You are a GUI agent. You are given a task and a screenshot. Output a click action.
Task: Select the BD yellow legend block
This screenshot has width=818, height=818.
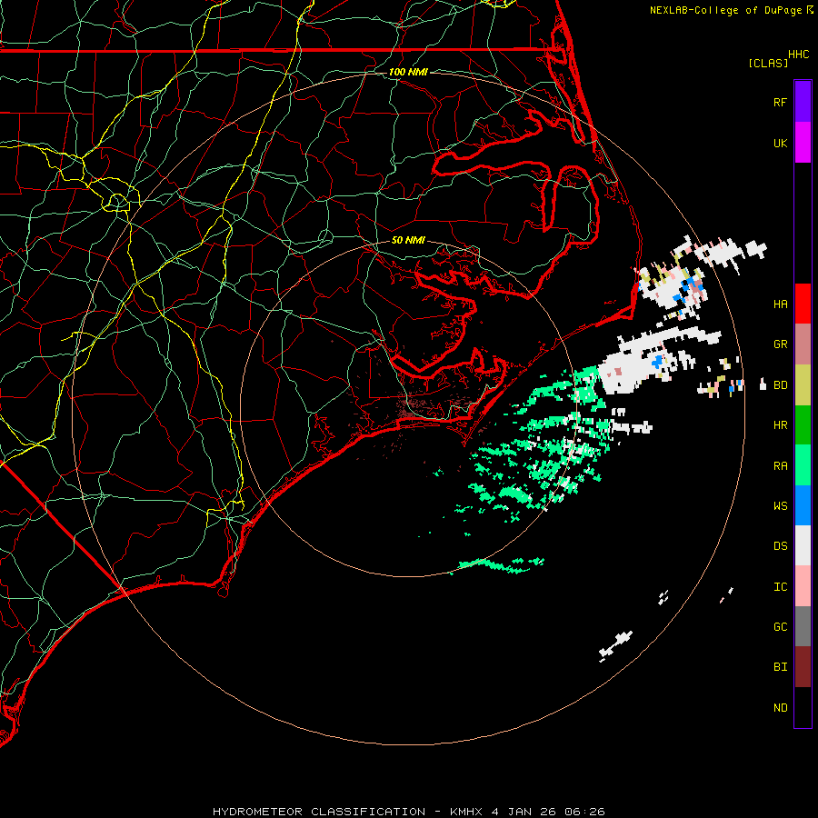[x=803, y=385]
